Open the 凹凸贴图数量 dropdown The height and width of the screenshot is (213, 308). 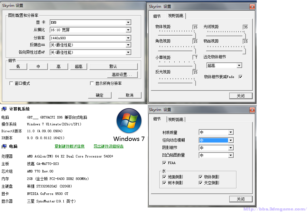point(216,155)
